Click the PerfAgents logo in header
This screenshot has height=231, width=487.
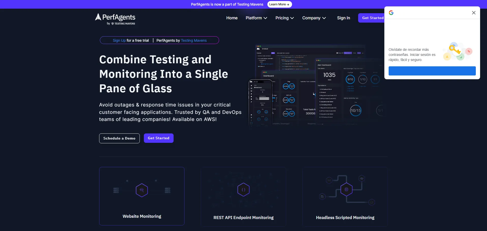click(x=115, y=19)
